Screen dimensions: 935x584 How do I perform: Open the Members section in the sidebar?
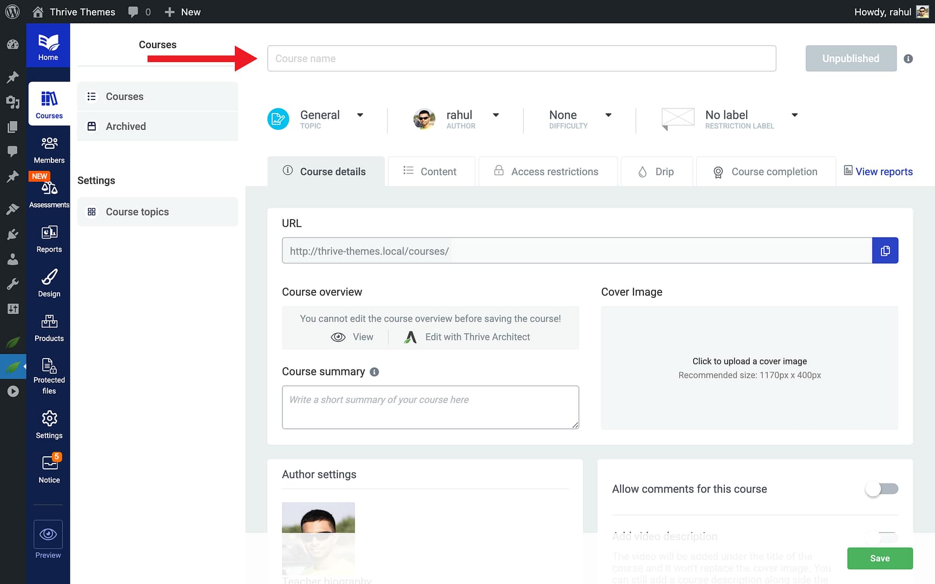point(49,149)
